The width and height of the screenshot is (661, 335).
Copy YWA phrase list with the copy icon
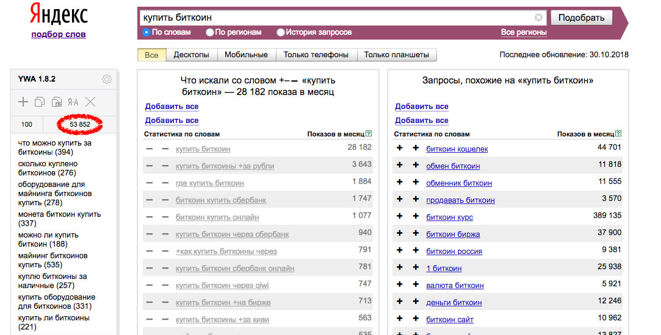[40, 102]
